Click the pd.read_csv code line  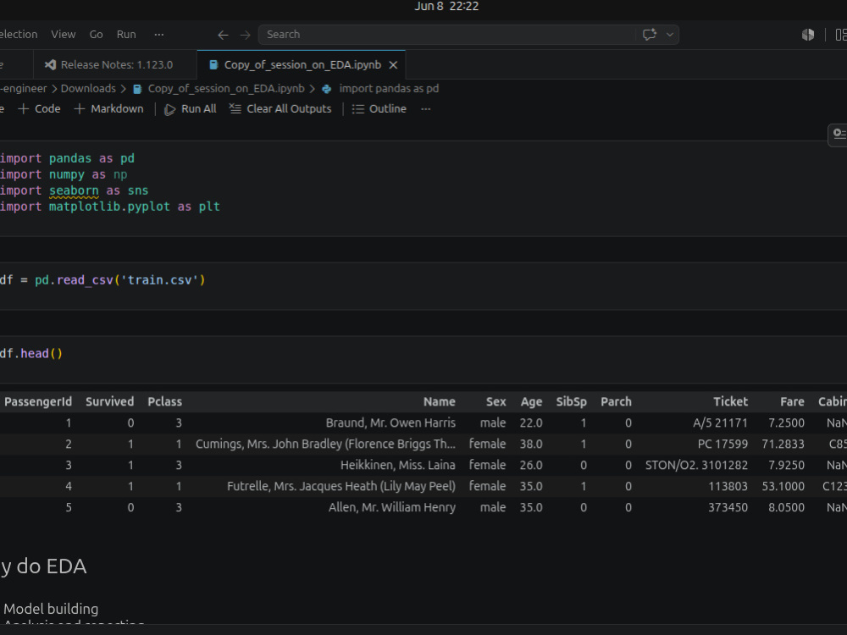(x=102, y=280)
